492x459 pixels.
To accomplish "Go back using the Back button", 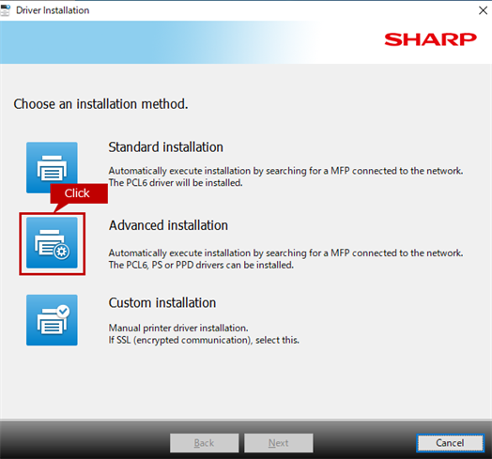I will [205, 443].
